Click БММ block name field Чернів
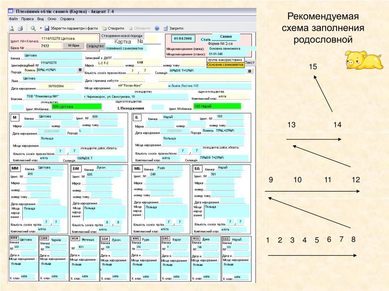 (x=58, y=240)
